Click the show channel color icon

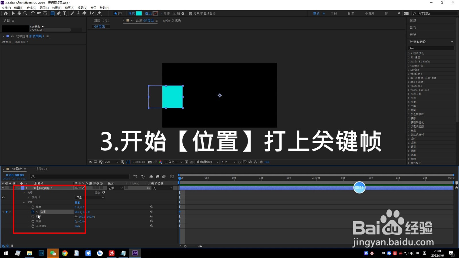(160, 162)
